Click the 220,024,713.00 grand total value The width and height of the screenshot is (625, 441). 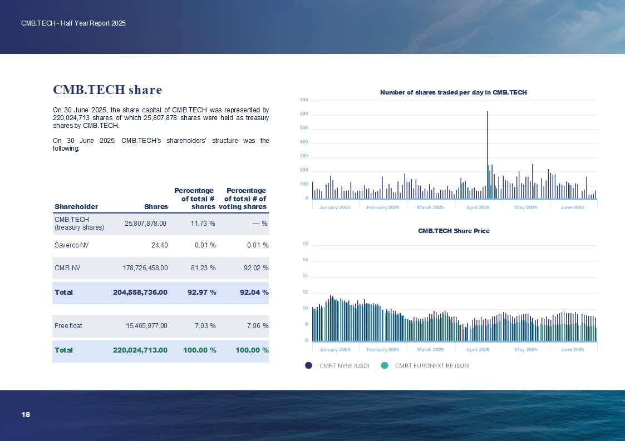coord(140,350)
